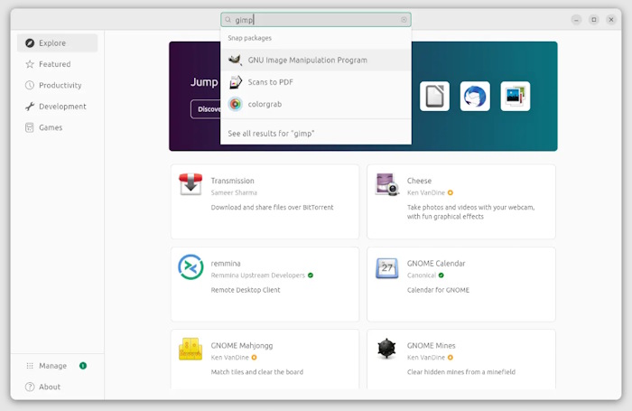Click the remmina app icon
632x411 pixels.
(191, 267)
